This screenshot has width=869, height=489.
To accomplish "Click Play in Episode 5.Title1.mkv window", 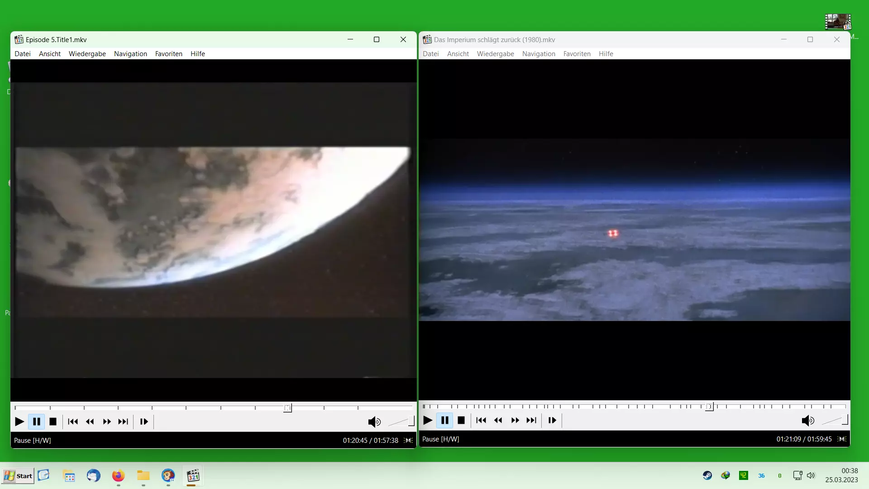I will (19, 422).
